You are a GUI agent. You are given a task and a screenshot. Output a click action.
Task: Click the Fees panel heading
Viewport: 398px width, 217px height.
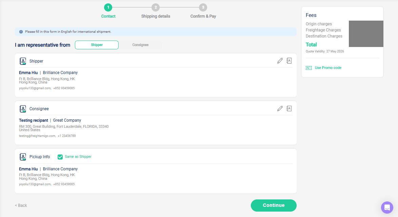point(311,15)
